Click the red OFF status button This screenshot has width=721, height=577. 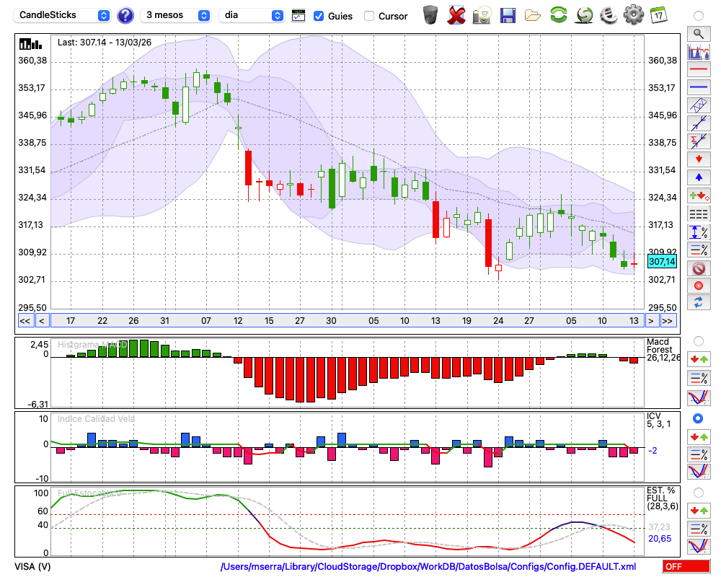(x=685, y=567)
